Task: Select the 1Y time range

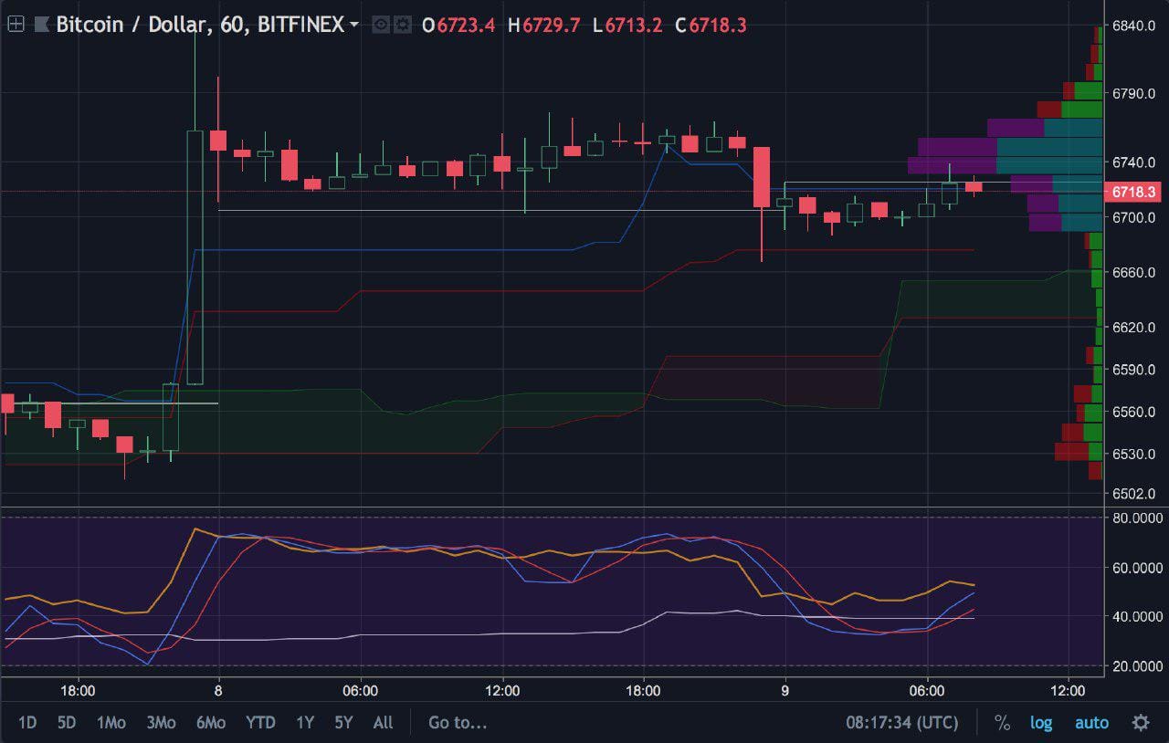Action: tap(305, 723)
